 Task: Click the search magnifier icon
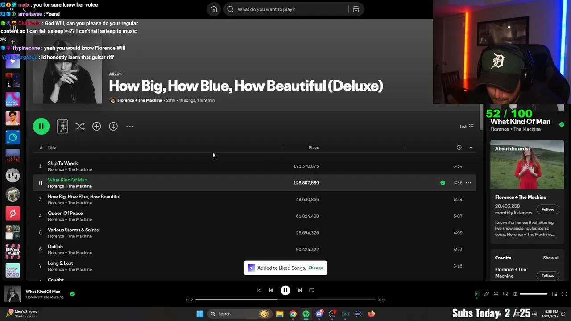(230, 9)
